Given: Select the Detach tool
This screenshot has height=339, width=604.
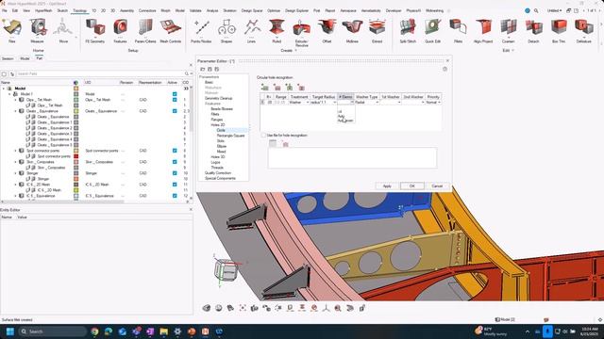Looking at the screenshot, I should click(533, 31).
